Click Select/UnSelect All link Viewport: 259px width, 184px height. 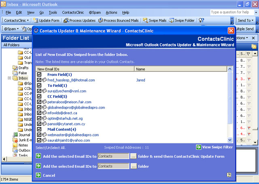pyautogui.click(x=50, y=148)
